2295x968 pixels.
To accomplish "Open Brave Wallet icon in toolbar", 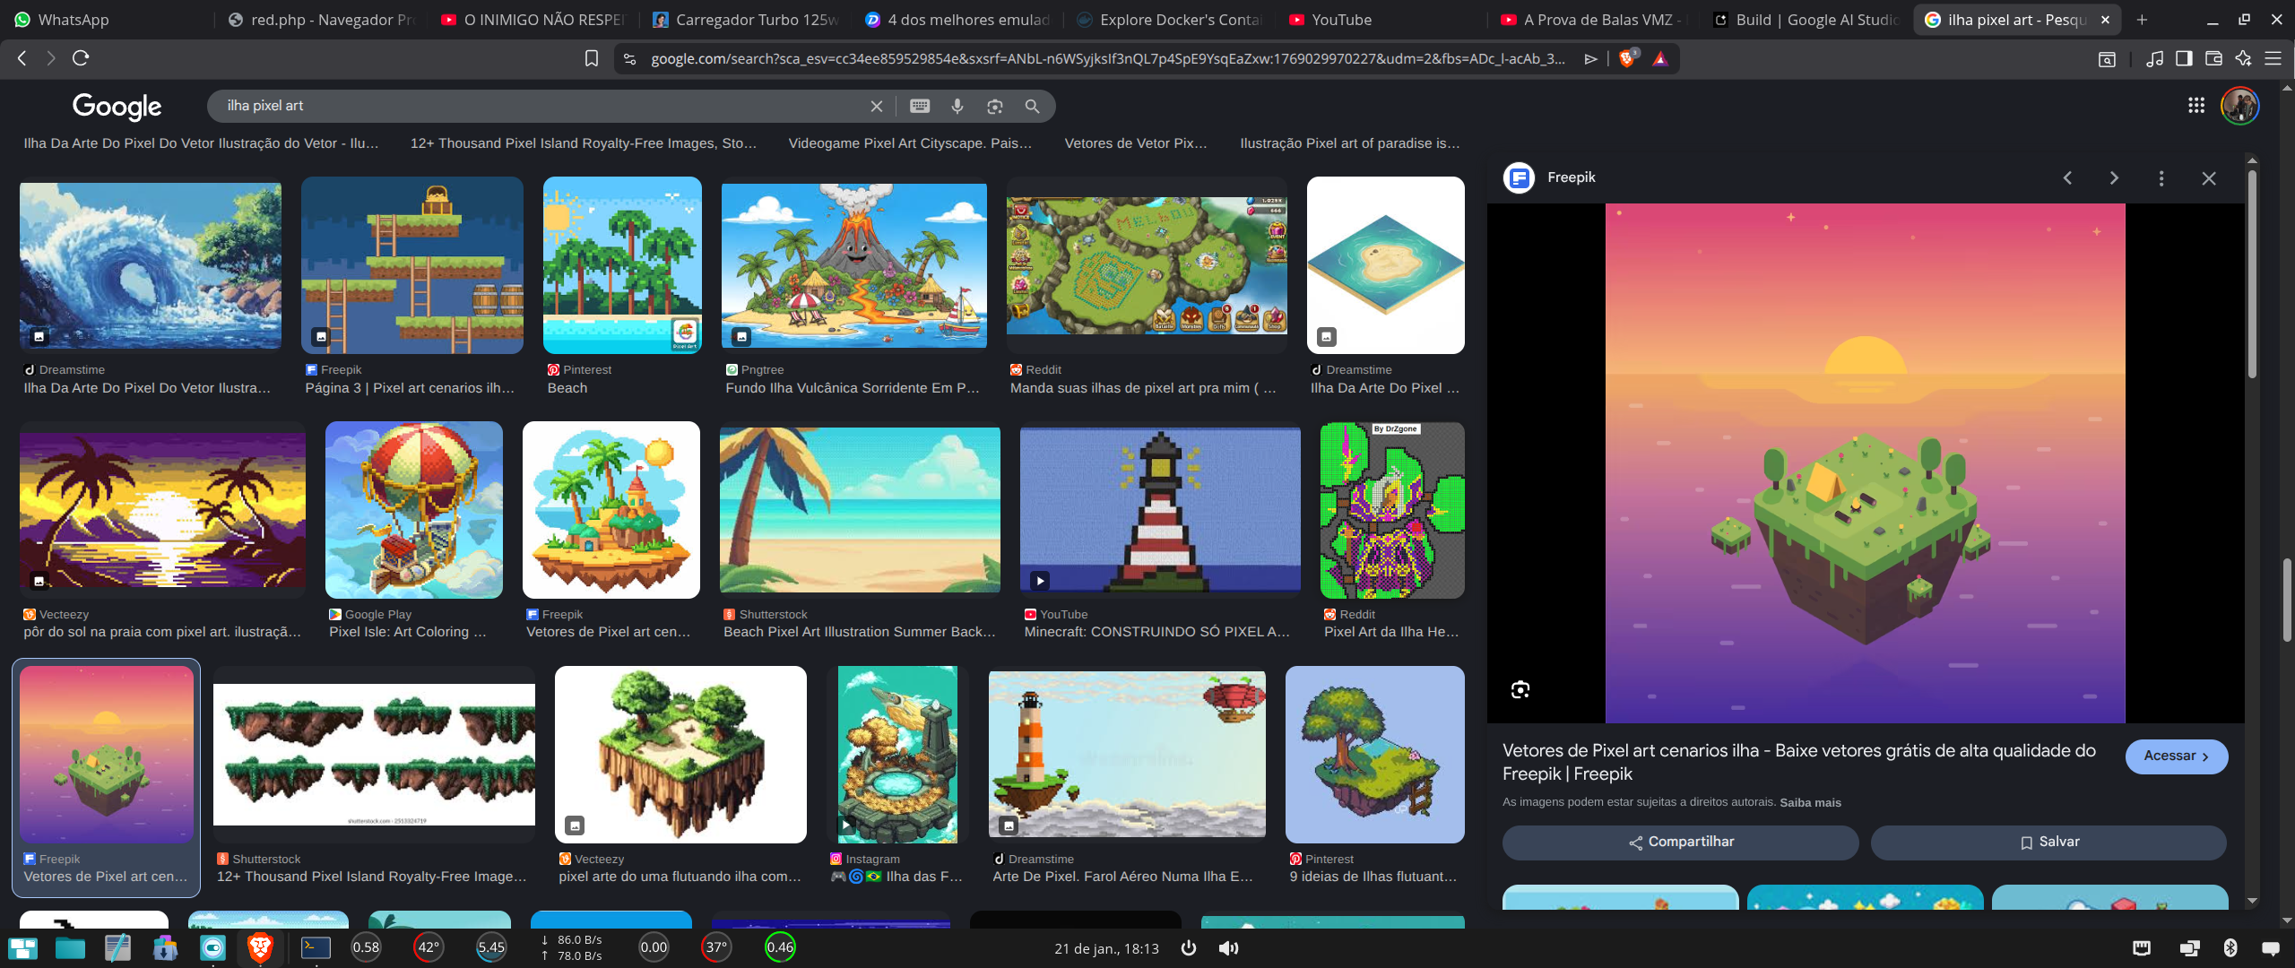I will 2213,58.
